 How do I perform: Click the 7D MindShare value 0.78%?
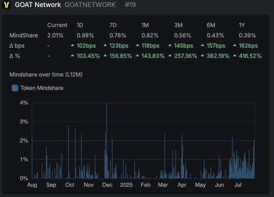(118, 35)
